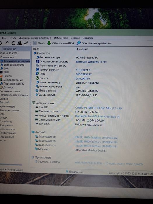The height and width of the screenshot is (204, 153).
Task: Open DirectX sidebar category
Action: pos(4,118)
